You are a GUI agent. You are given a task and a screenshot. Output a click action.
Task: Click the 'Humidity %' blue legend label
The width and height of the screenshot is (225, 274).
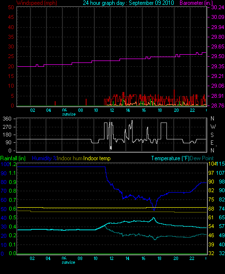45,158
